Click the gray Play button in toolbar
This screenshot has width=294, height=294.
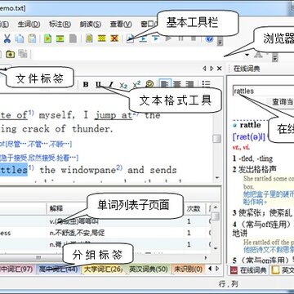168,38
